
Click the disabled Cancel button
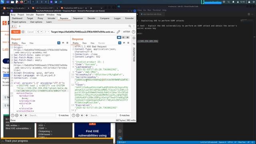pos(30,32)
